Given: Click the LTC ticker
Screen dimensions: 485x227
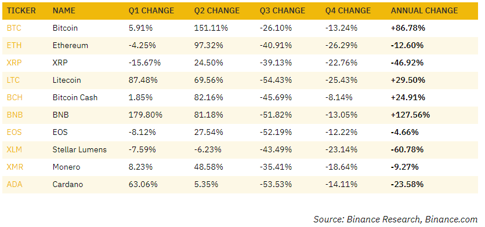Looking at the screenshot, I should click(x=13, y=80).
